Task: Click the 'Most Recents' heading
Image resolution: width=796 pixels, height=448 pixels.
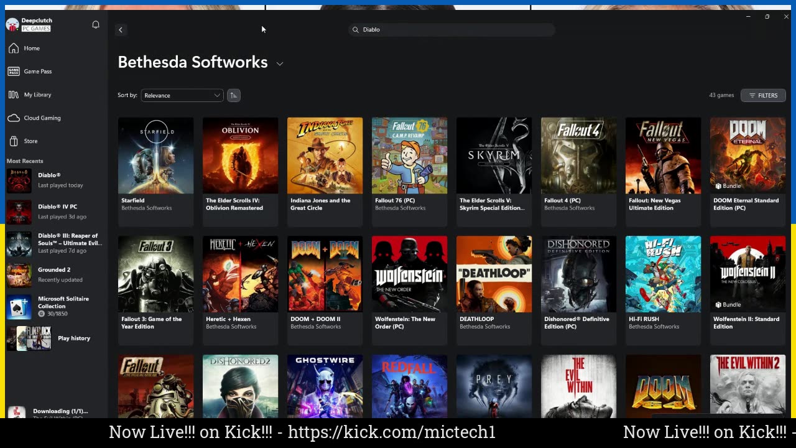Action: (25, 161)
